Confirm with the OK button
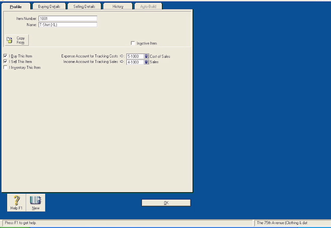Screen dimensions: 331x228 (166, 203)
